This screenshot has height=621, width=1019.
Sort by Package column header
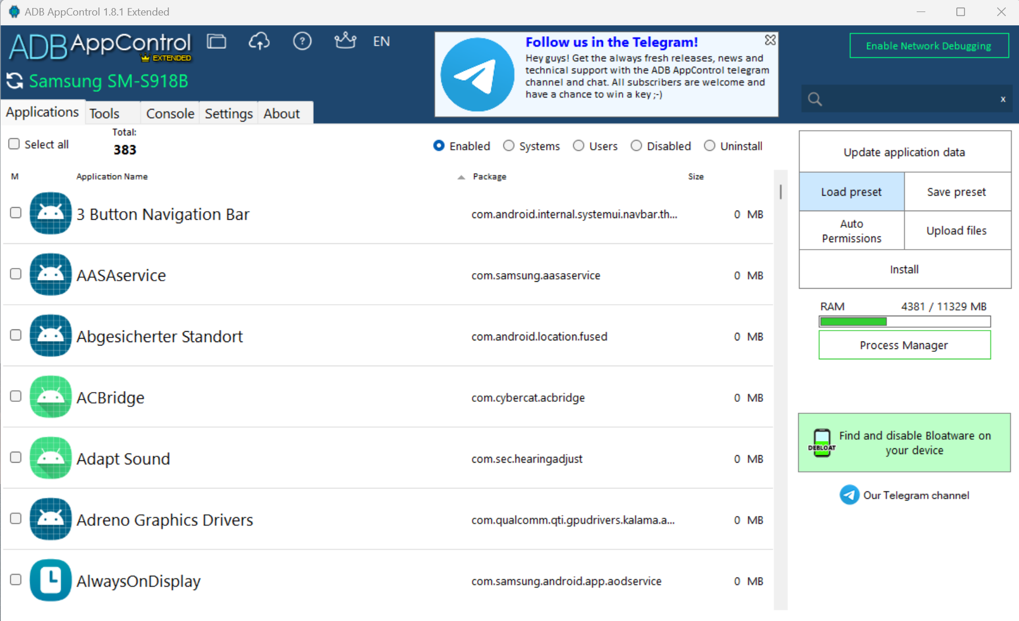490,177
